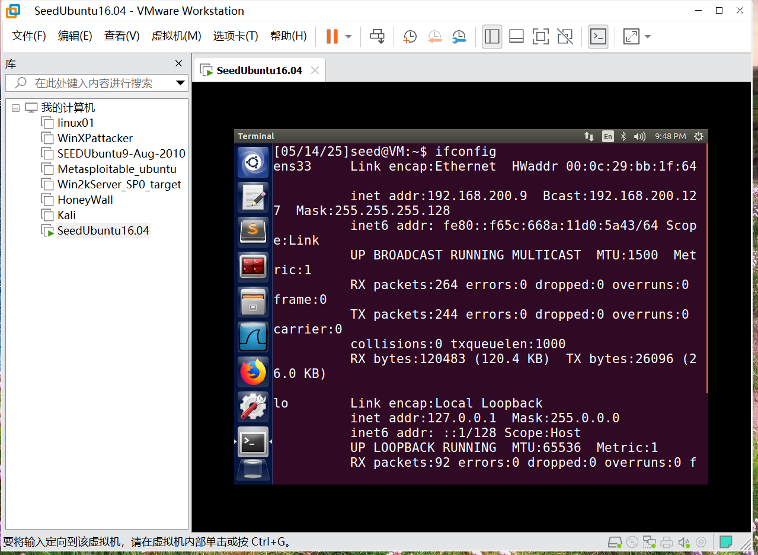Open the 编辑(E) menu
Viewport: 758px width, 555px height.
(75, 36)
